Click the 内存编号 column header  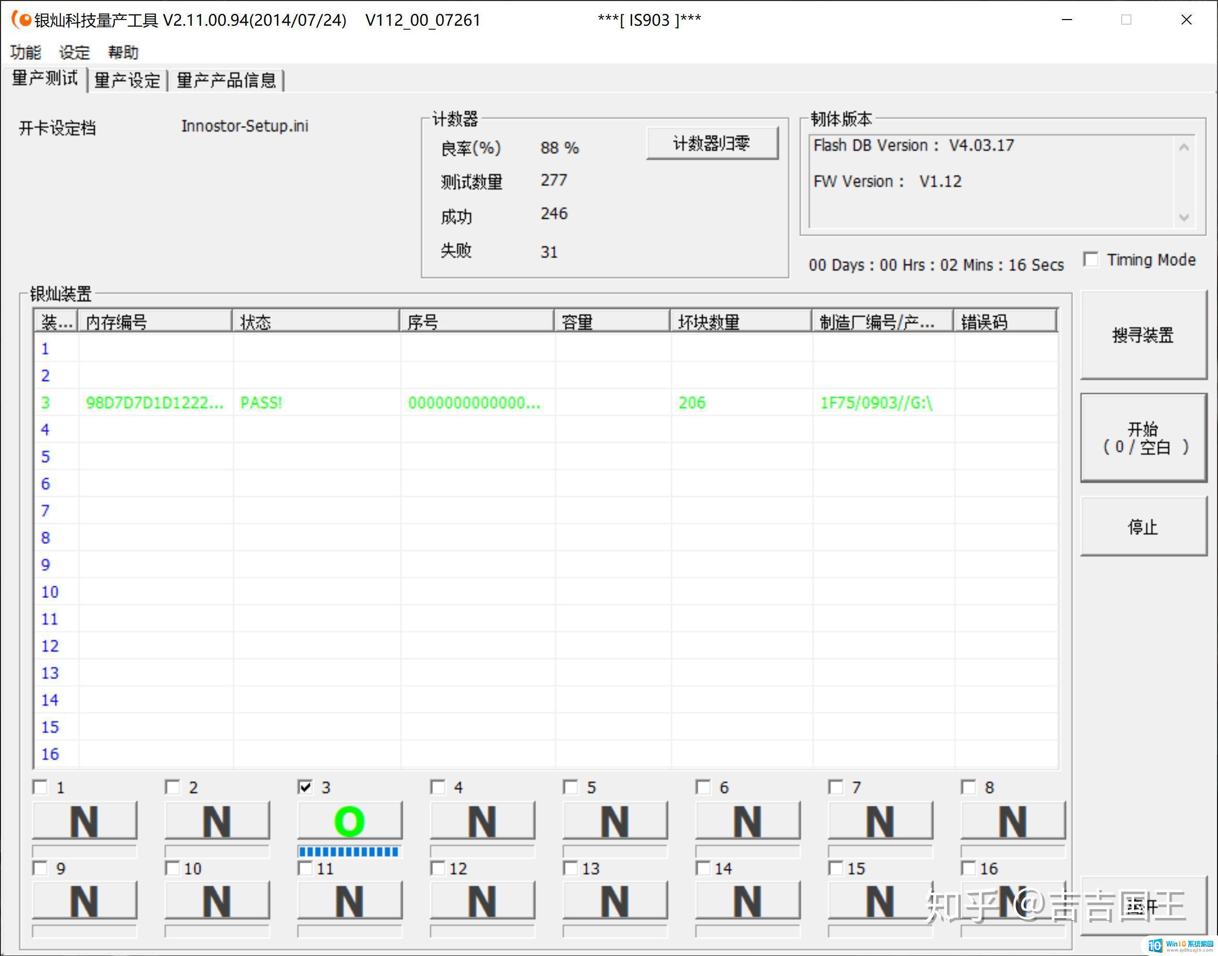(x=155, y=321)
